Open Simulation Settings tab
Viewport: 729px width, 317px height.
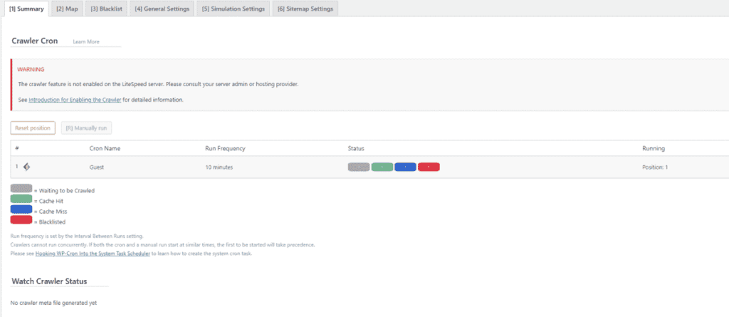pos(233,9)
